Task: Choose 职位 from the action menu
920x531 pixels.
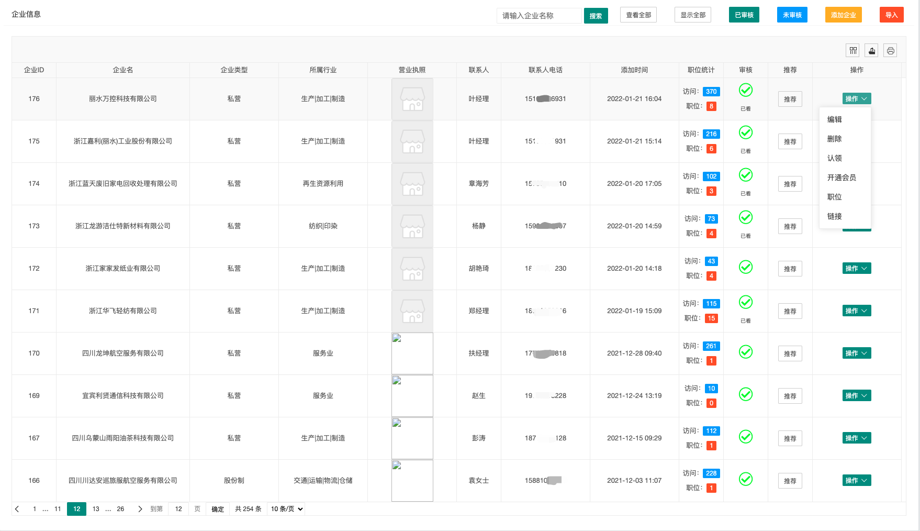Action: click(845, 197)
